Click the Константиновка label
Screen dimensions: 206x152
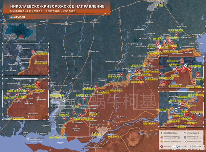point(60,85)
